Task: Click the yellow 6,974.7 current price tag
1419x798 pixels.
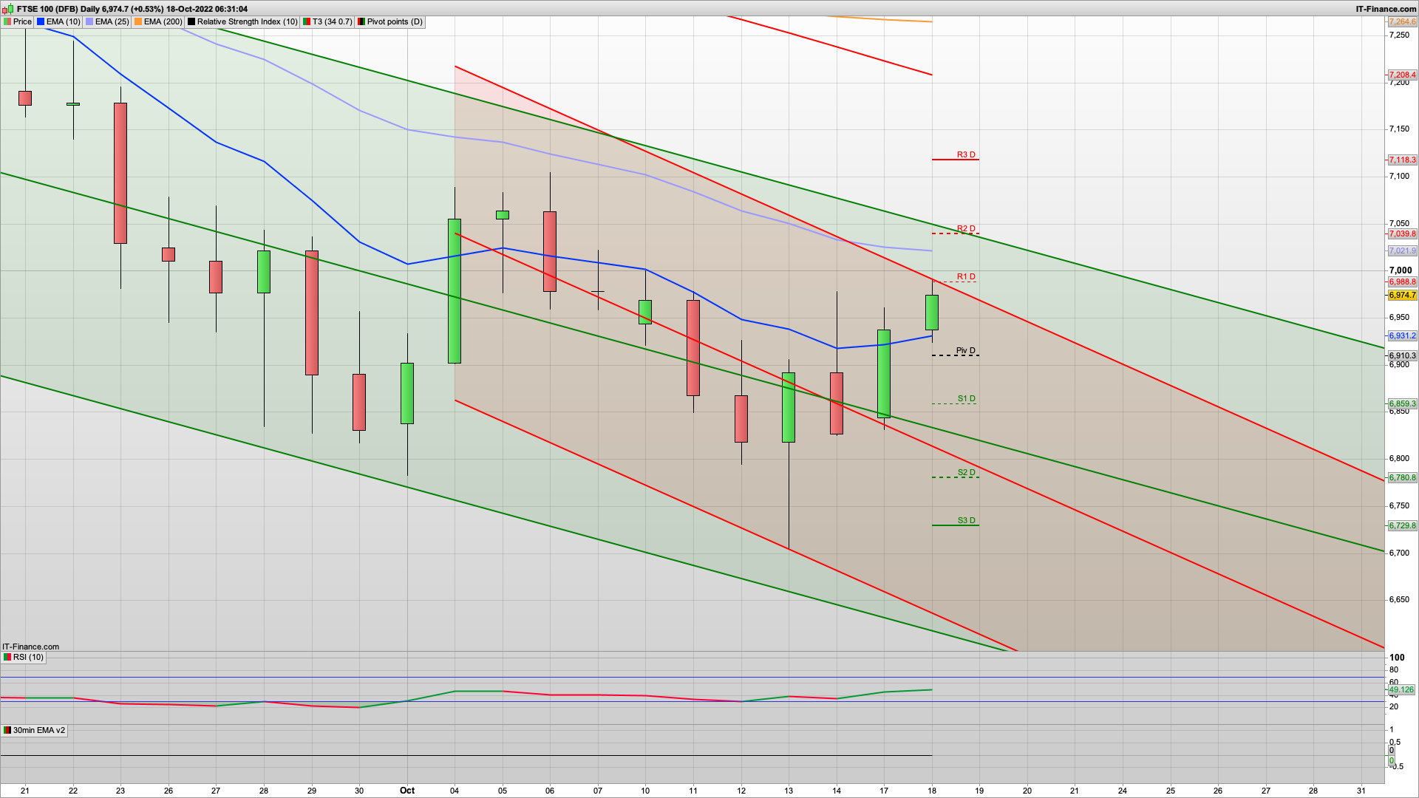Action: tap(1402, 295)
